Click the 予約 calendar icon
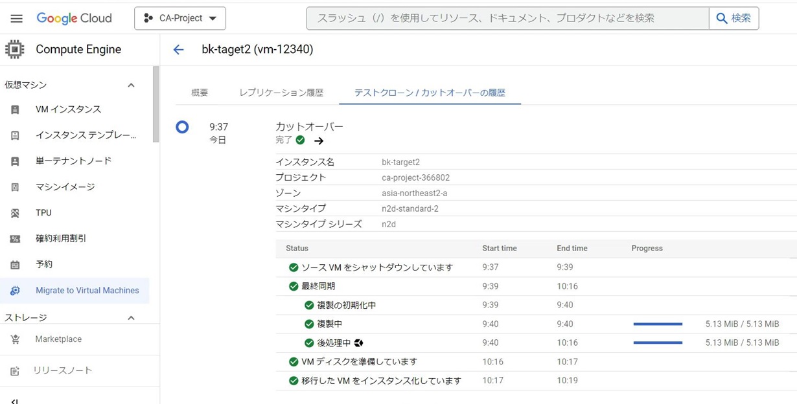Viewport: 797px width, 404px height. [15, 265]
